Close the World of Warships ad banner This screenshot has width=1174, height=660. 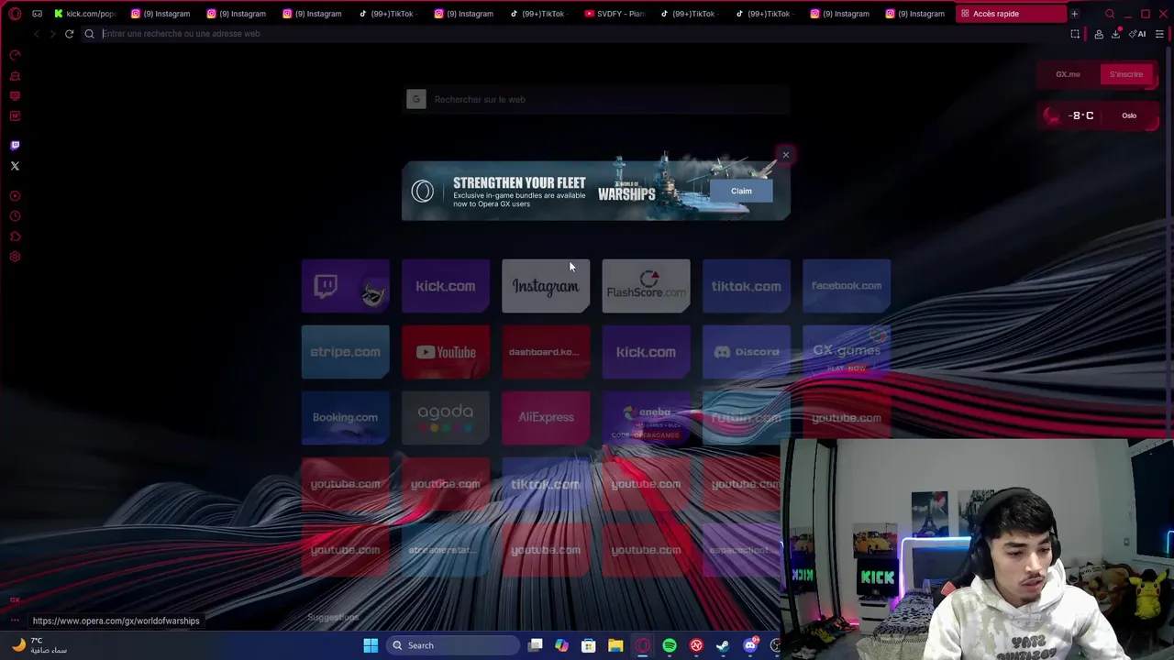pyautogui.click(x=785, y=155)
